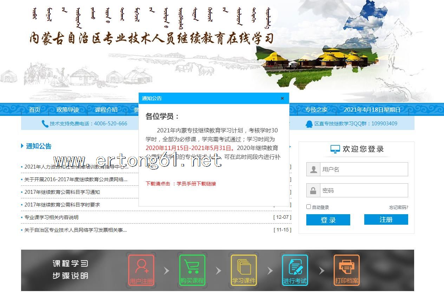Click the 用户名 input field
444x296 pixels.
coord(364,169)
